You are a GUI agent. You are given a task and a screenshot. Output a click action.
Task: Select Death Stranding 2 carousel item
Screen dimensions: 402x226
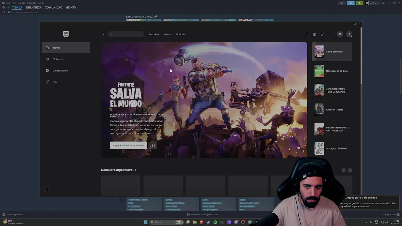332,129
